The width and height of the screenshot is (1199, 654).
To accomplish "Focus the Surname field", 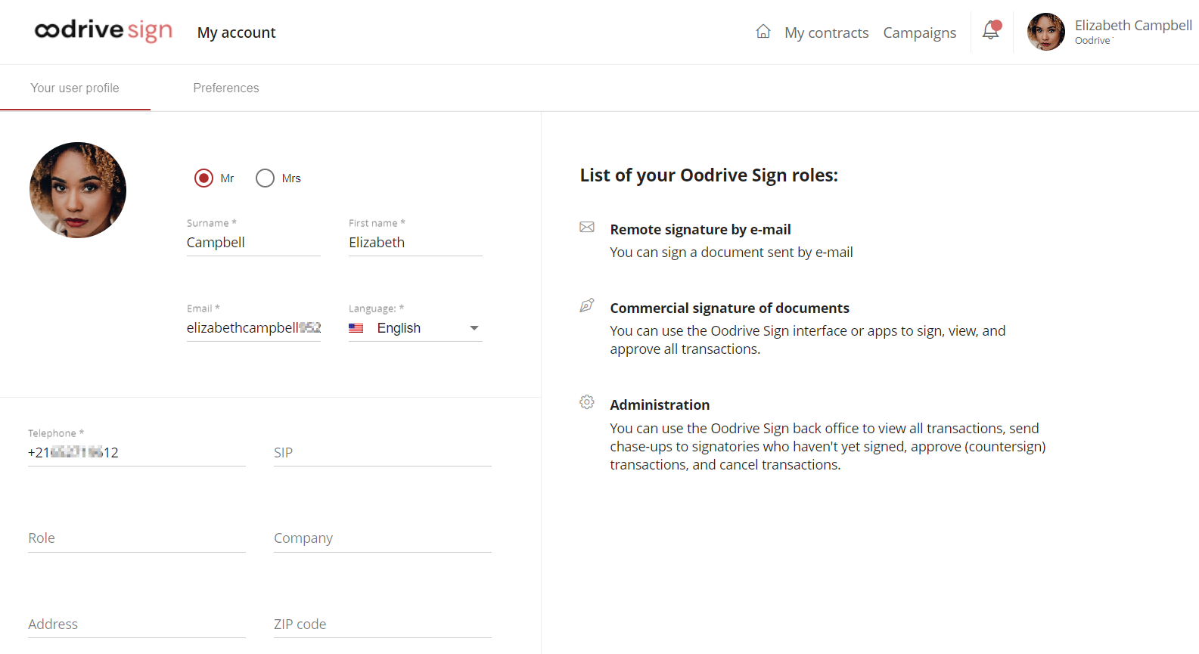I will tap(253, 243).
